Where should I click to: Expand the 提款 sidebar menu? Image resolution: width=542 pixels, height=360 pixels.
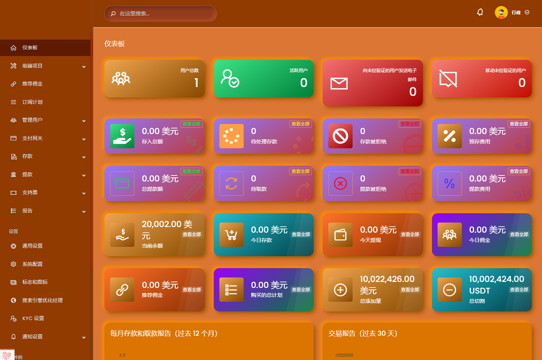pos(45,174)
